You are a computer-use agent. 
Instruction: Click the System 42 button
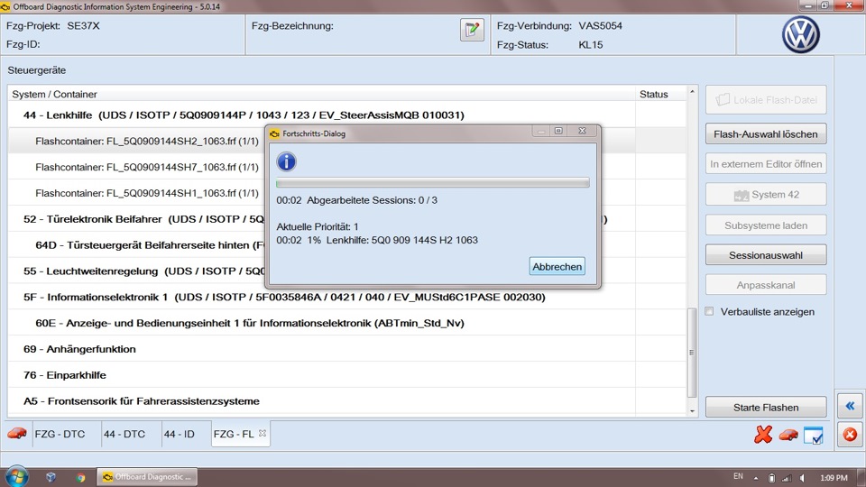[x=766, y=195]
